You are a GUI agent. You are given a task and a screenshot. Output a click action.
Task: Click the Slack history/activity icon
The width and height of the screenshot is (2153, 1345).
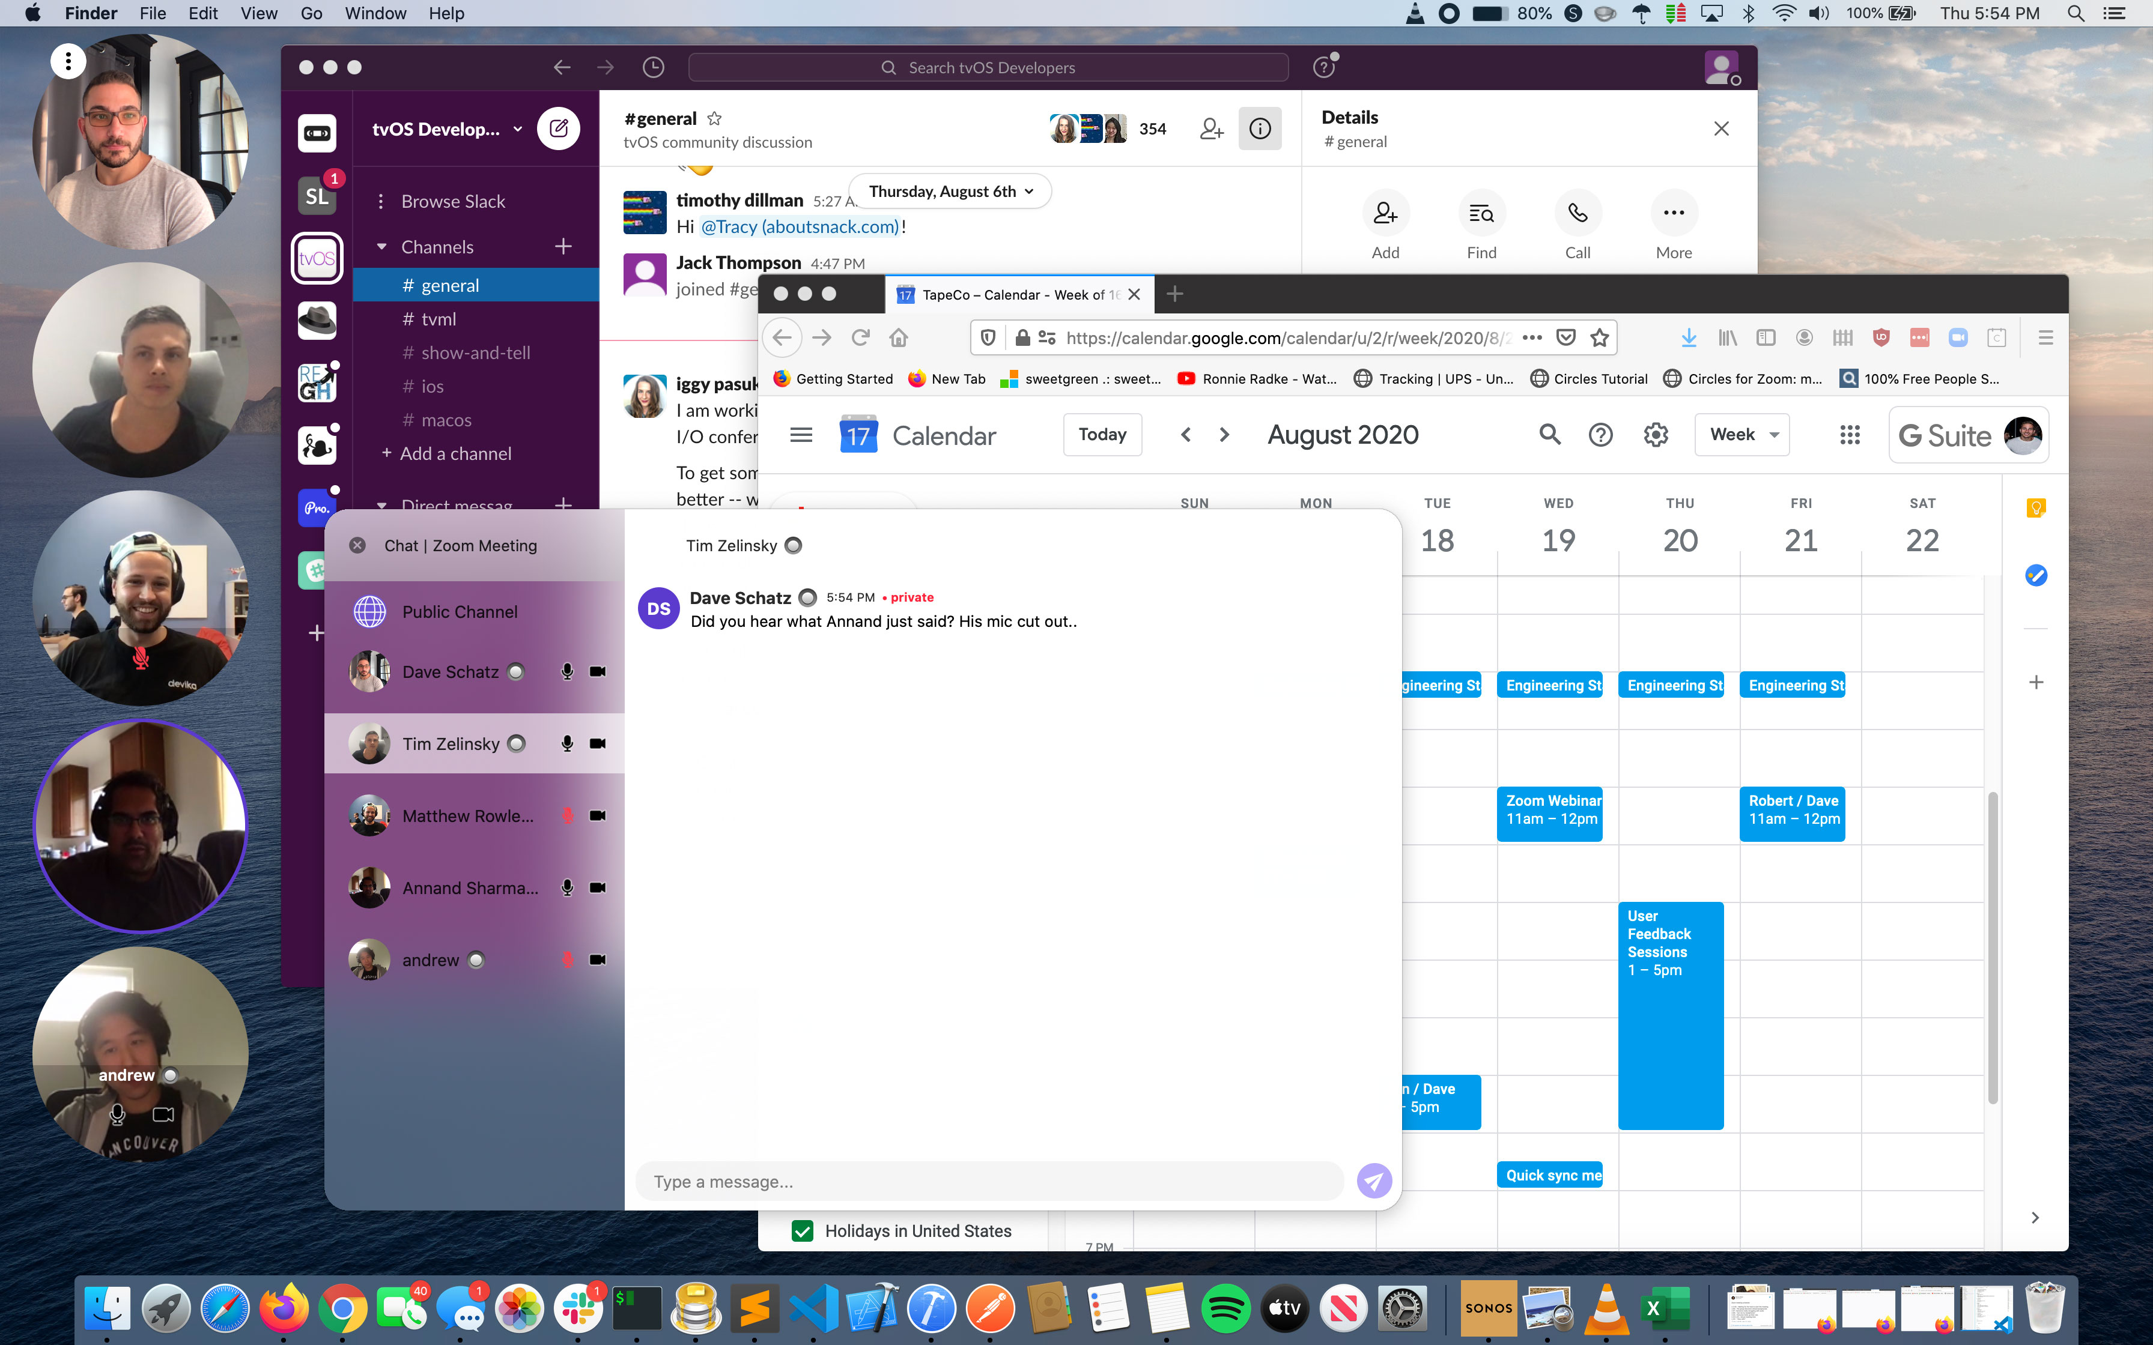point(652,67)
